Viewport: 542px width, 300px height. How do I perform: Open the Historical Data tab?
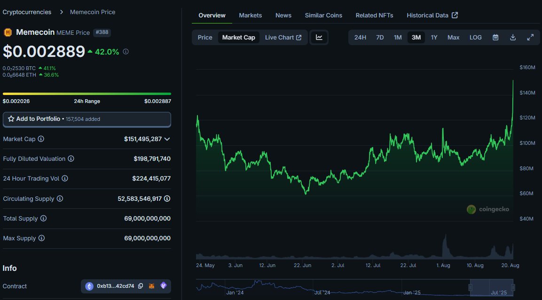pyautogui.click(x=432, y=15)
